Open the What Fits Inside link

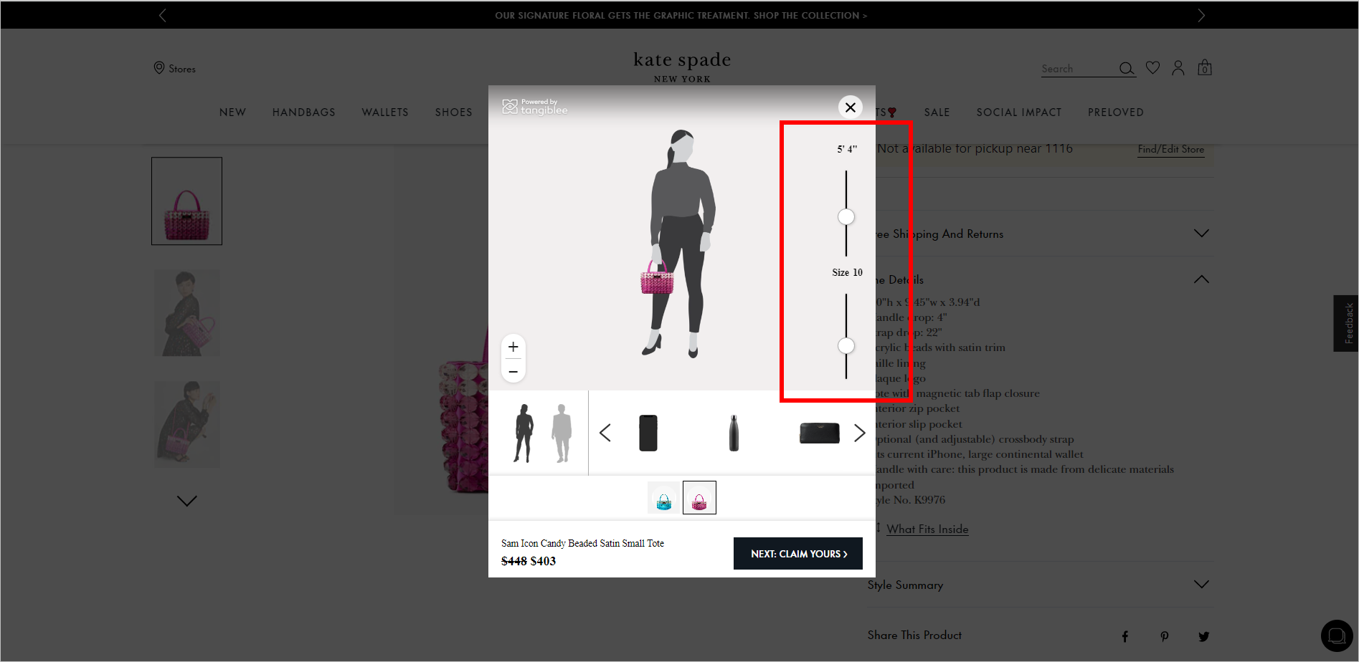click(927, 529)
